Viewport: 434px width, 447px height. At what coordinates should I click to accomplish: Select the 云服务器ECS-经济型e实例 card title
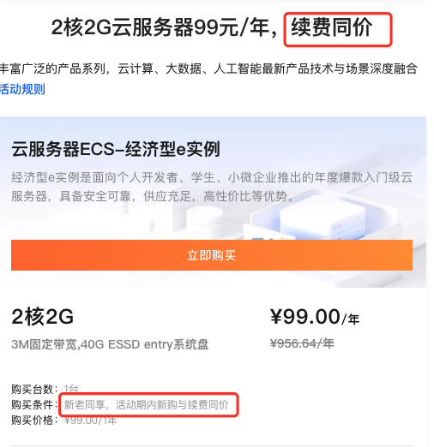(x=116, y=149)
